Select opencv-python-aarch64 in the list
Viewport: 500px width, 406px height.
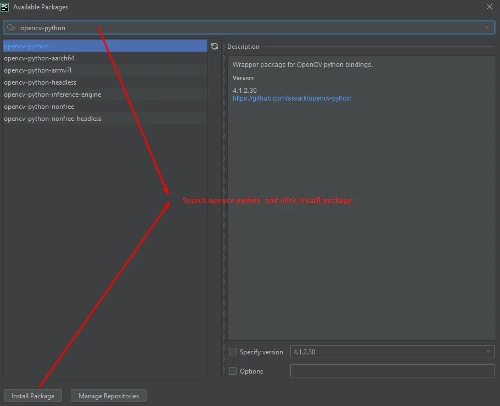tap(105, 58)
